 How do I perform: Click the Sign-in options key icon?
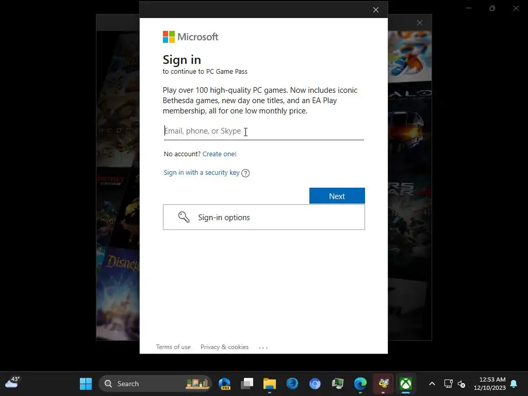point(184,217)
